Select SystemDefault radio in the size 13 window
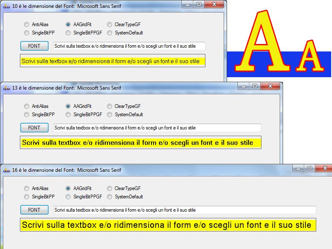Image resolution: width=332 pixels, height=249 pixels. (x=125, y=115)
